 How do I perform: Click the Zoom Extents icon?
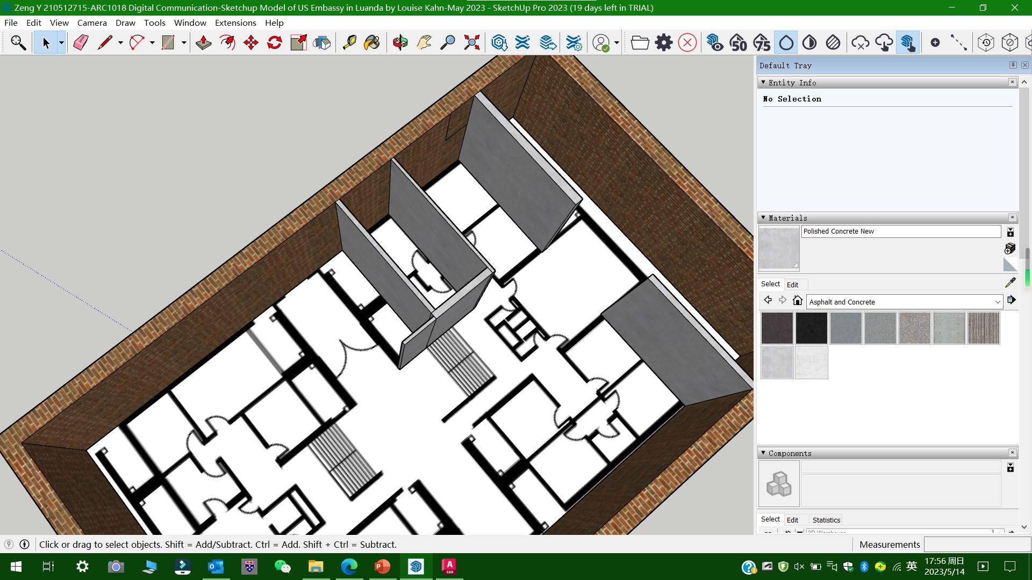[x=472, y=43]
